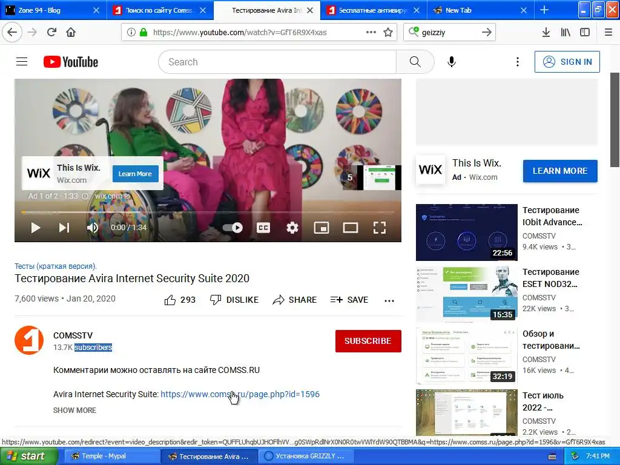Image resolution: width=620 pixels, height=465 pixels.
Task: Bookmark this page with the star icon
Action: click(388, 33)
